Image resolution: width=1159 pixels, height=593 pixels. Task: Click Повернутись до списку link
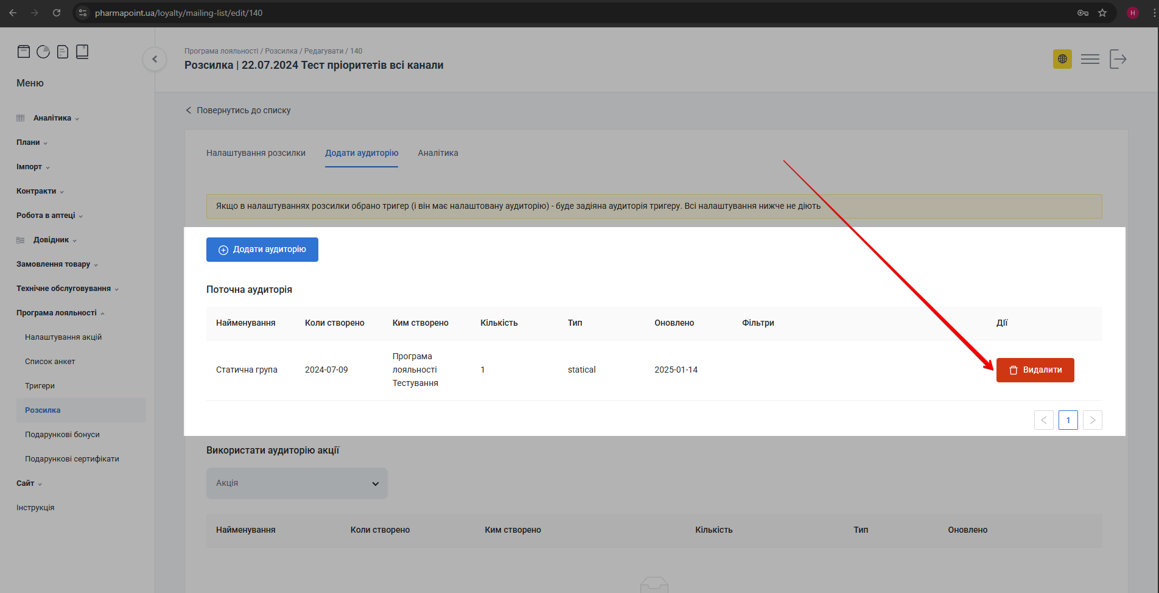click(x=238, y=110)
